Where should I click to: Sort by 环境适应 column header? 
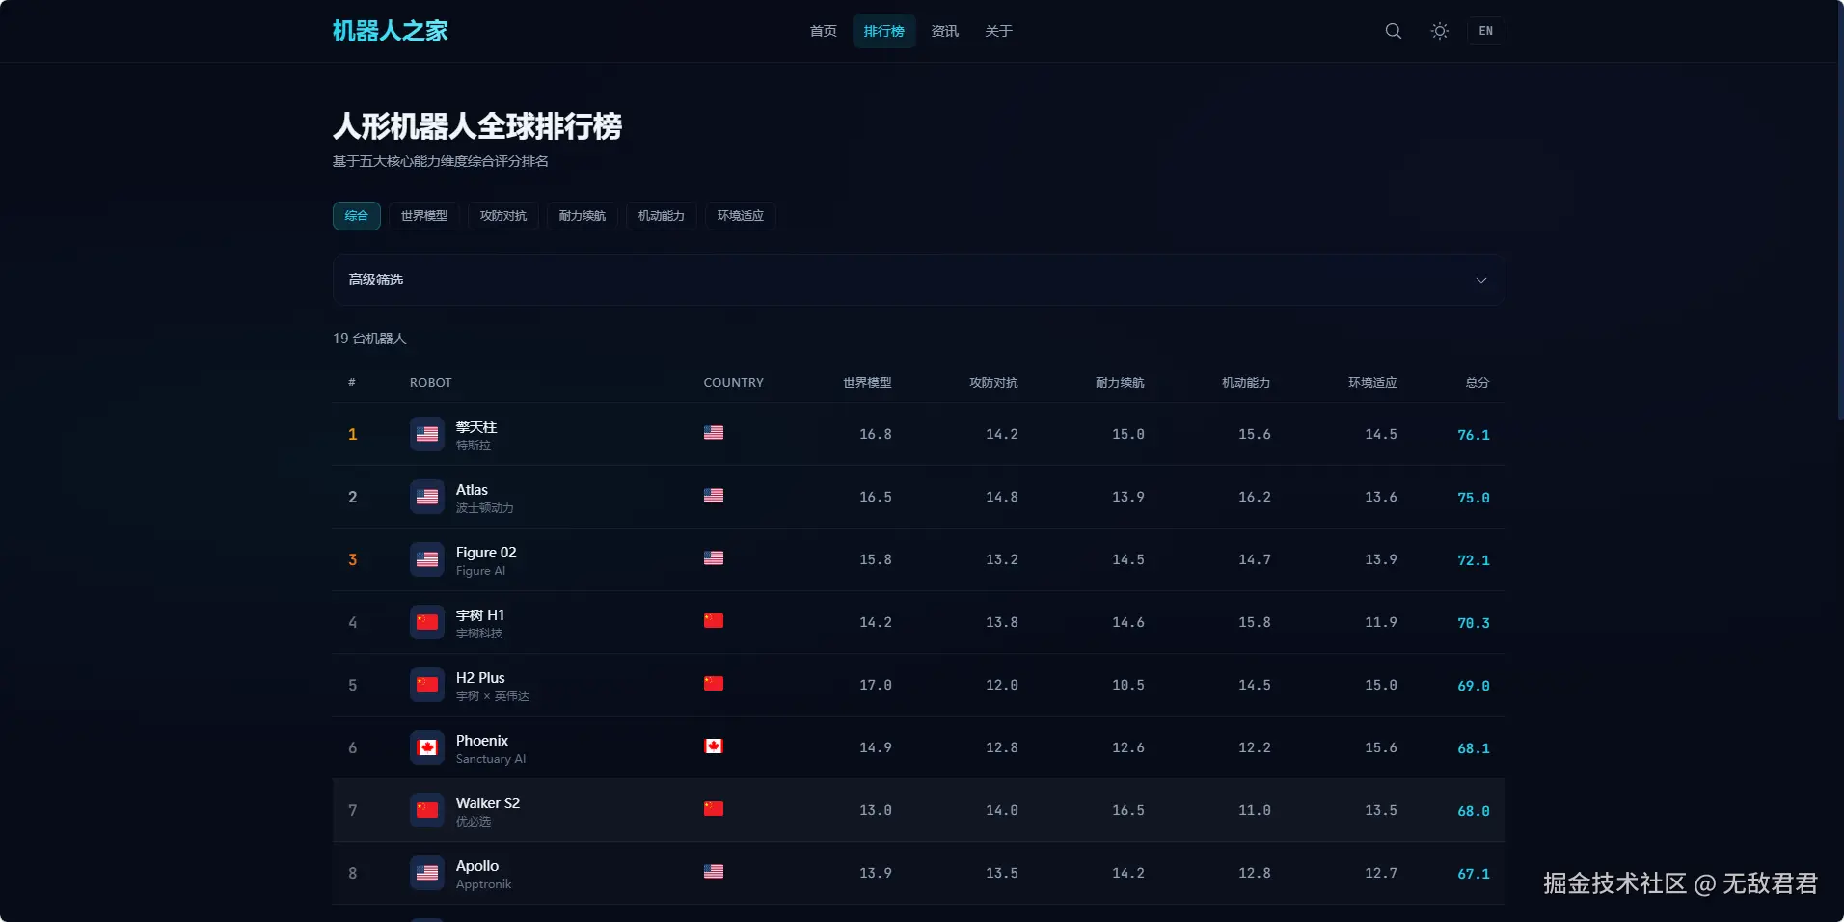pyautogui.click(x=1372, y=383)
